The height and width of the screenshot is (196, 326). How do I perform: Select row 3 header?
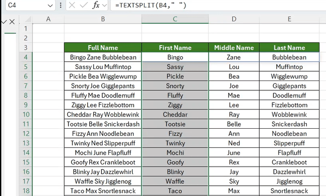tap(26, 48)
